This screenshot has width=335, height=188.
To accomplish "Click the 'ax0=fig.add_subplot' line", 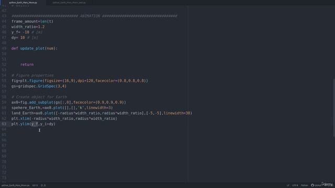I will click(69, 102).
